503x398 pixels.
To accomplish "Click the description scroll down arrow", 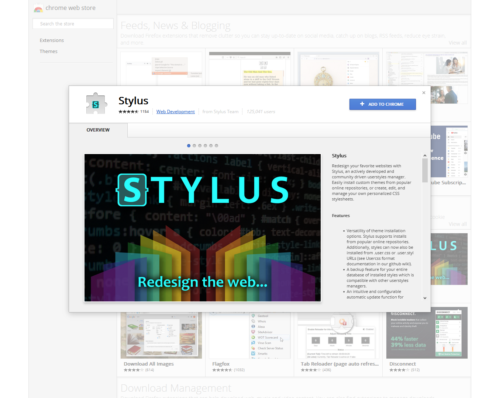I will click(425, 298).
